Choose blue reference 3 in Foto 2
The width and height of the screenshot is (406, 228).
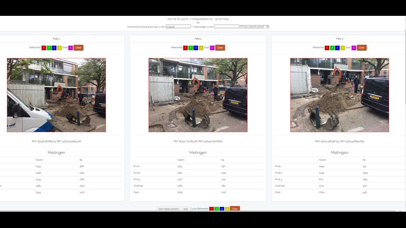[196, 48]
